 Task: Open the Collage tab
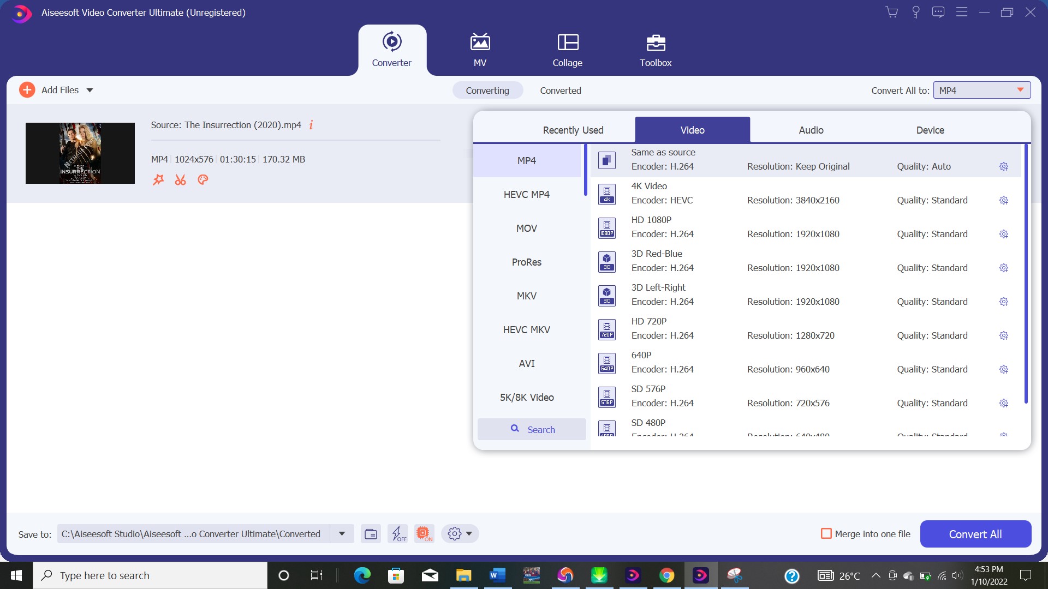568,50
